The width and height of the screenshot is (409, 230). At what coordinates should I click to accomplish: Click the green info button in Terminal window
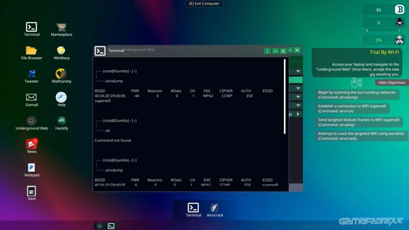click(x=267, y=51)
